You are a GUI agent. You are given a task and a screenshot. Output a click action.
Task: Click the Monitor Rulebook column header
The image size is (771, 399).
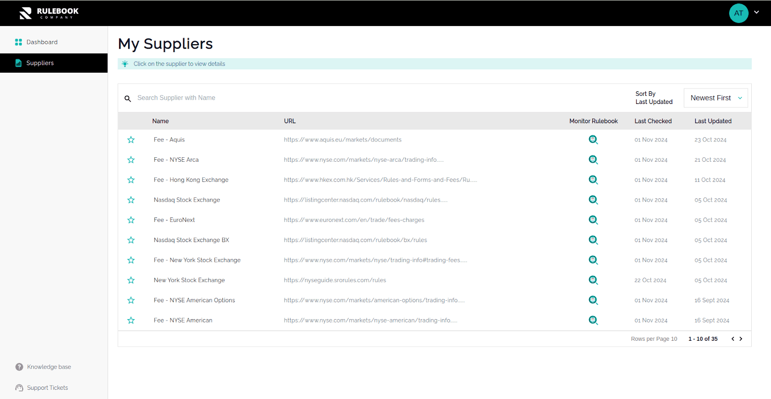593,121
